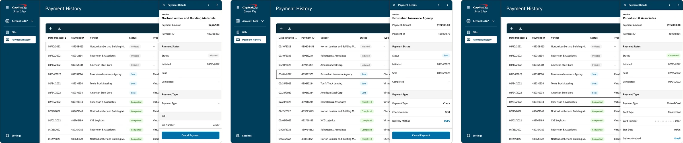Click Cancel Payment for Norton Lumber and Building Materials
This screenshot has height=143, width=683.
pyautogui.click(x=190, y=135)
